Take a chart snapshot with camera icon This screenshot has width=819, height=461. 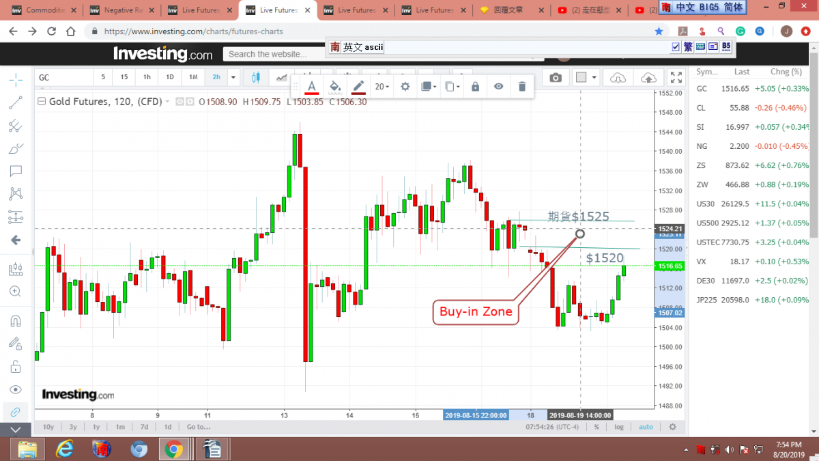tap(556, 77)
